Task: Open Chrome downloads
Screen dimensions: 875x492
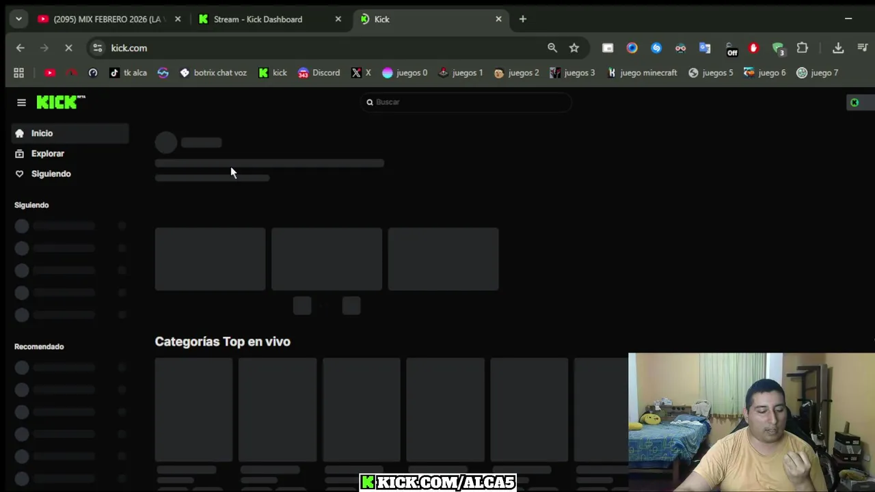Action: (x=838, y=48)
